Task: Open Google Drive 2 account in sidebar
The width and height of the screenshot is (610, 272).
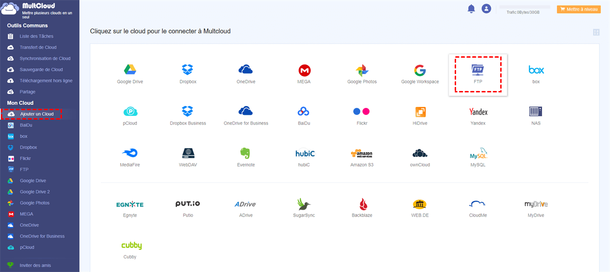Action: 35,192
